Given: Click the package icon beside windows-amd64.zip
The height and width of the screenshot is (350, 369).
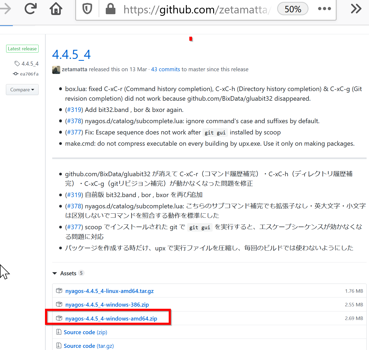Looking at the screenshot, I should coord(59,318).
